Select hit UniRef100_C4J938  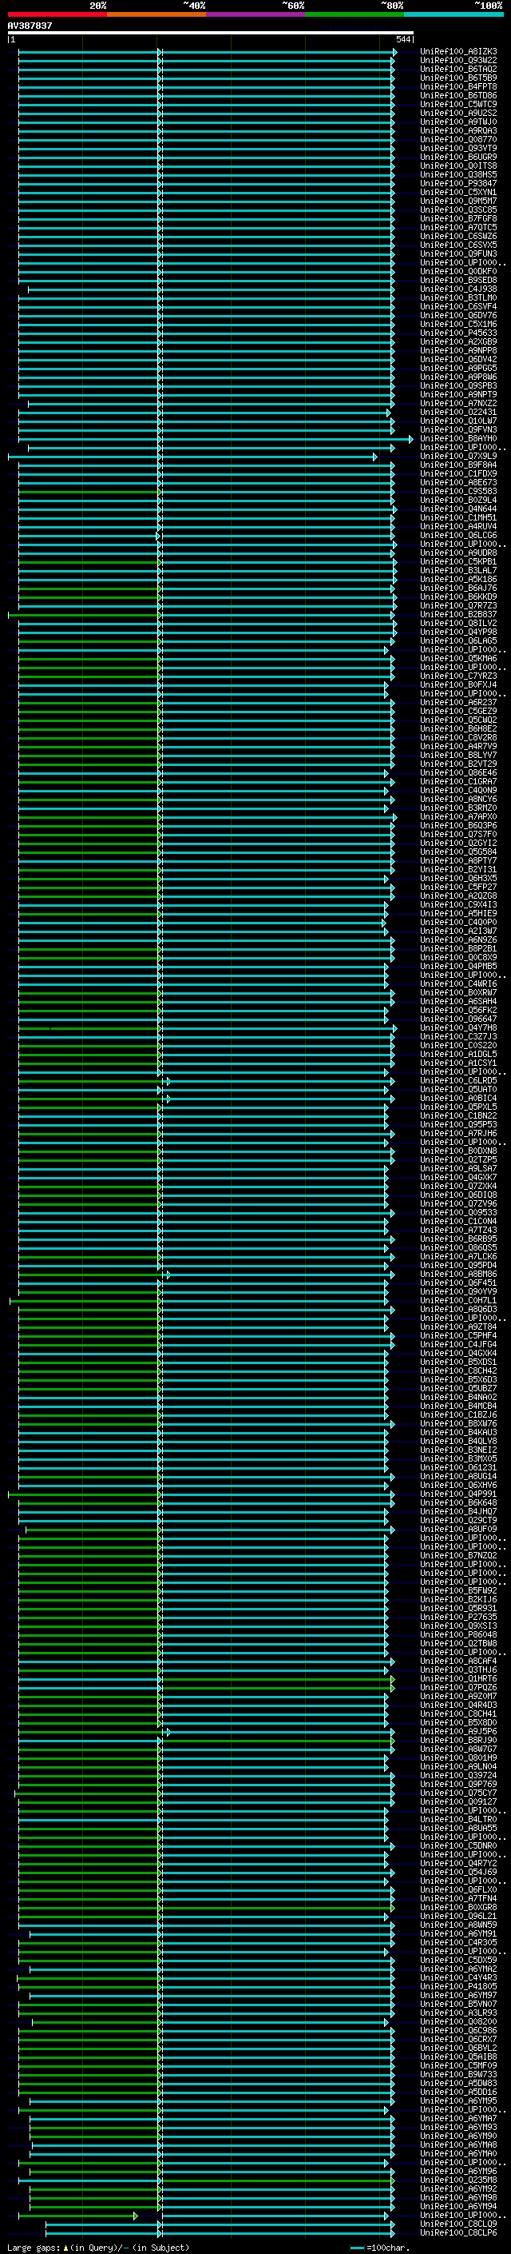[x=458, y=289]
